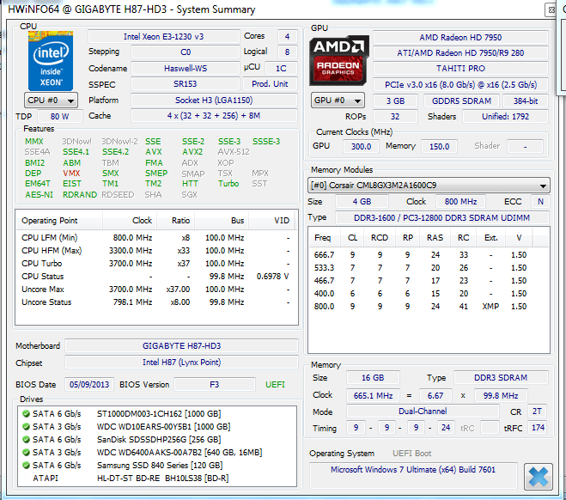Click the Unified: 1792 shaders field

pos(505,117)
